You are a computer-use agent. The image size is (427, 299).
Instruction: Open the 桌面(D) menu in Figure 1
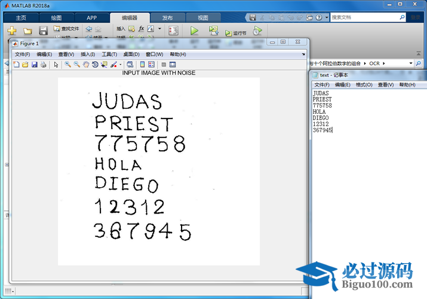pyautogui.click(x=131, y=54)
